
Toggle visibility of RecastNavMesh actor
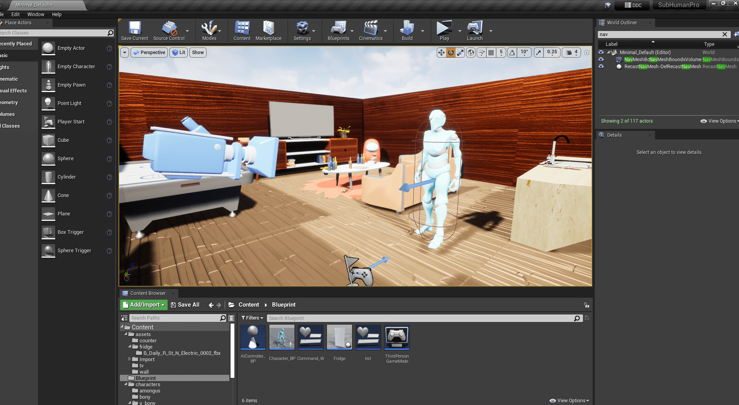(x=601, y=66)
